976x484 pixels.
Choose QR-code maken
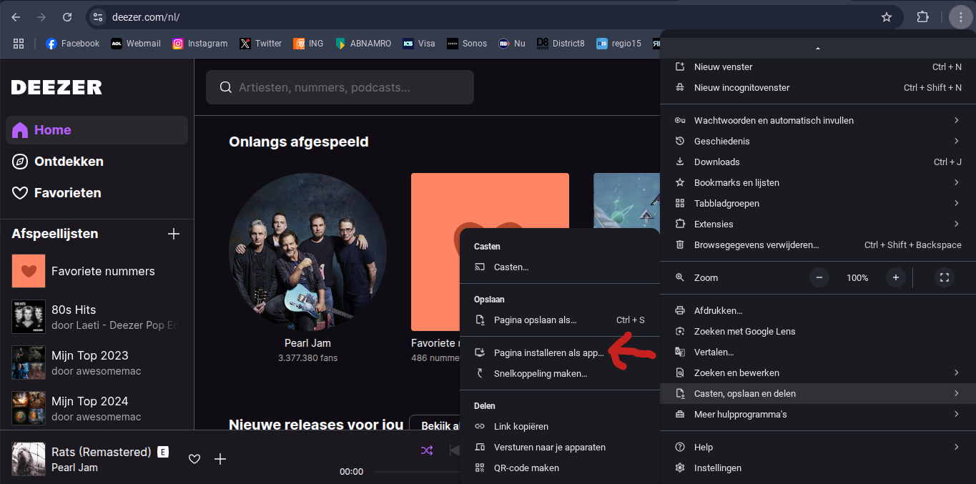[559, 468]
